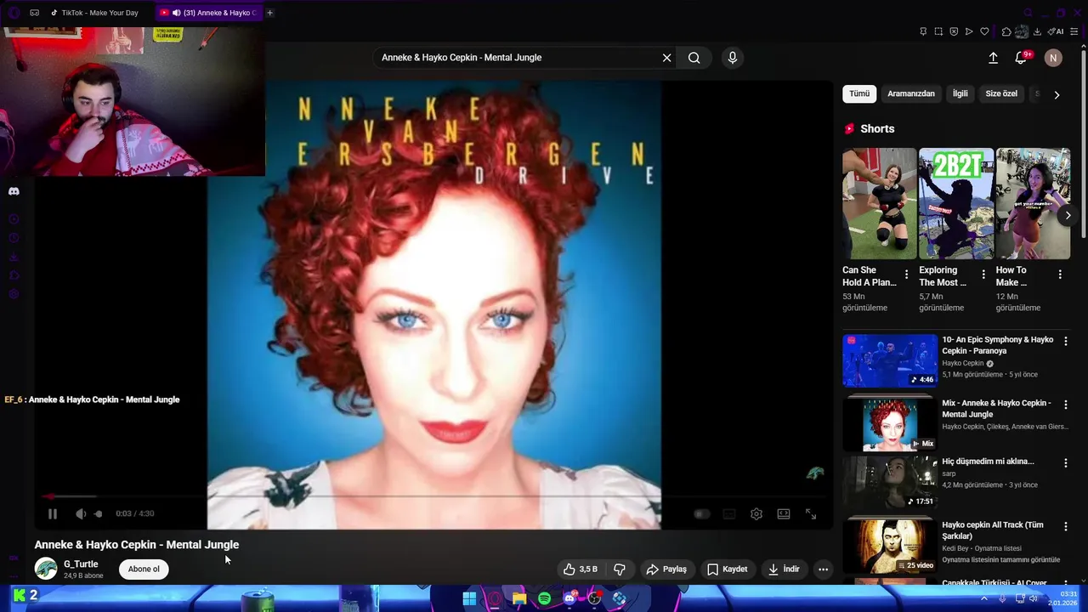This screenshot has height=612, width=1088.
Task: Select the İlgili filter chip
Action: [960, 93]
